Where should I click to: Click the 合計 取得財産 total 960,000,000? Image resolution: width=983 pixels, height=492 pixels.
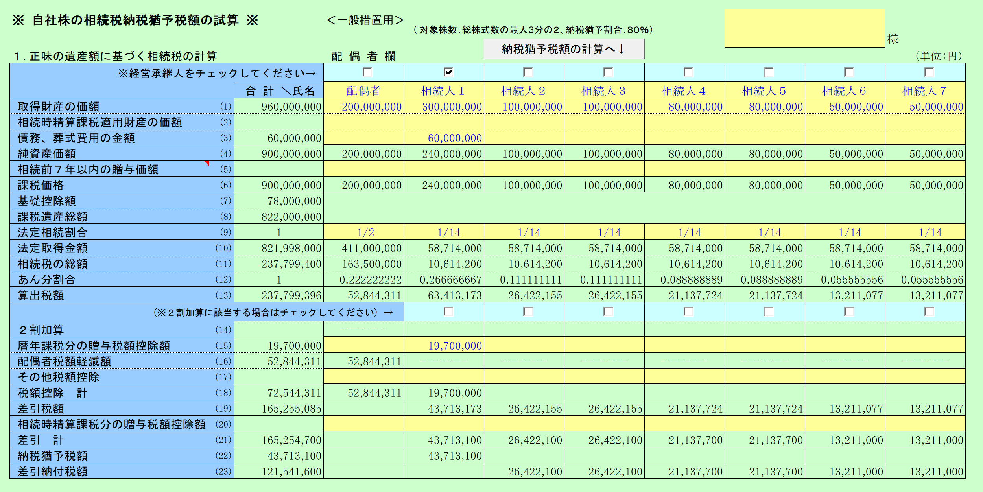point(279,106)
